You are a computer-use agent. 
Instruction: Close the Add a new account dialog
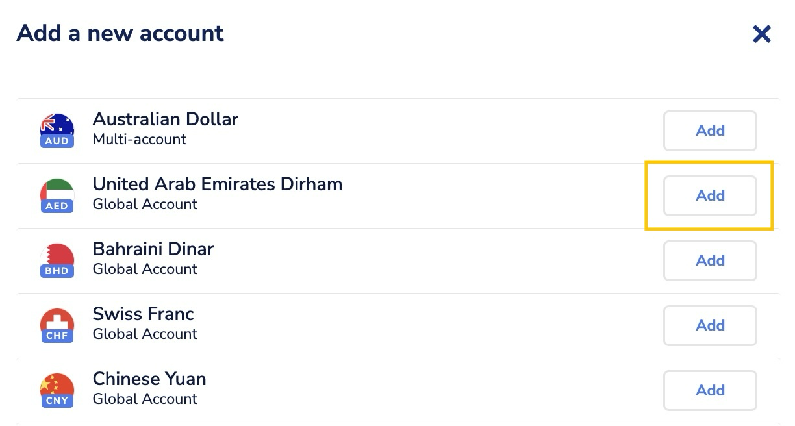[761, 35]
